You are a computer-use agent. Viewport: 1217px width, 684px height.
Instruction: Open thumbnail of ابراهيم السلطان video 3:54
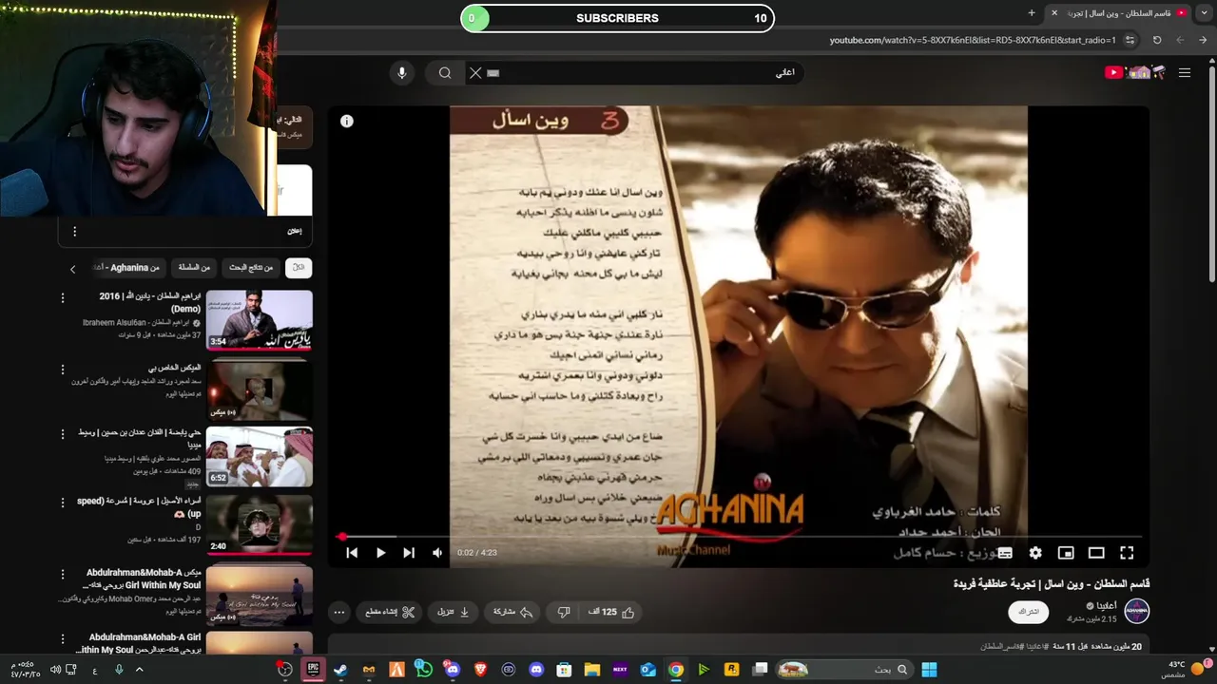tap(259, 320)
